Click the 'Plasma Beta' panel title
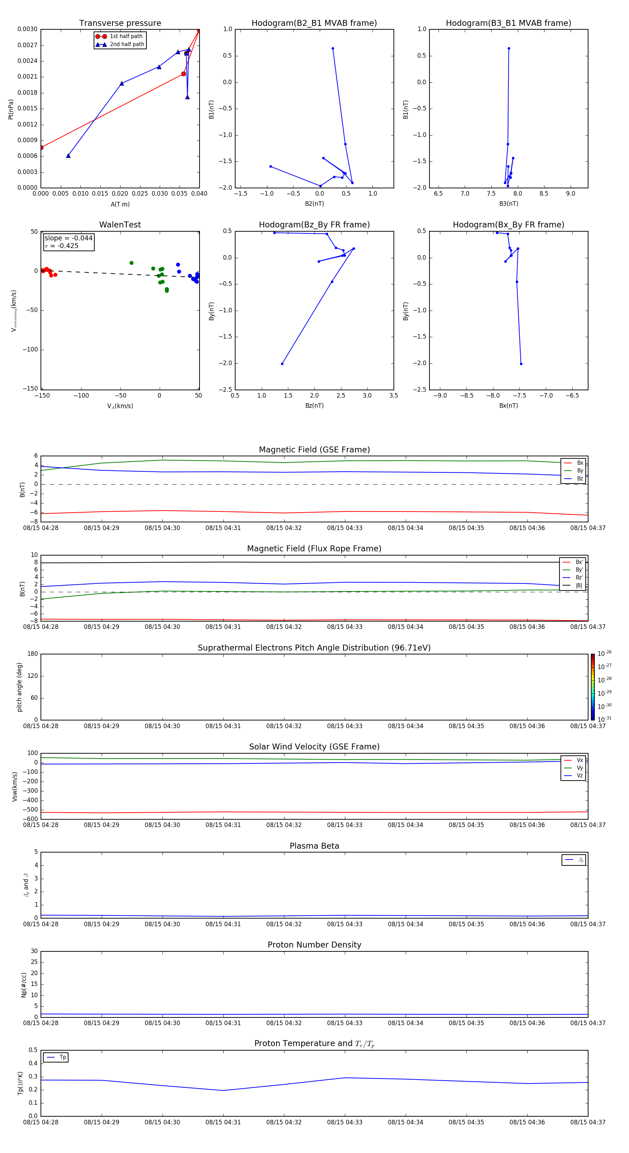Image resolution: width=629 pixels, height=1153 pixels. 314,846
